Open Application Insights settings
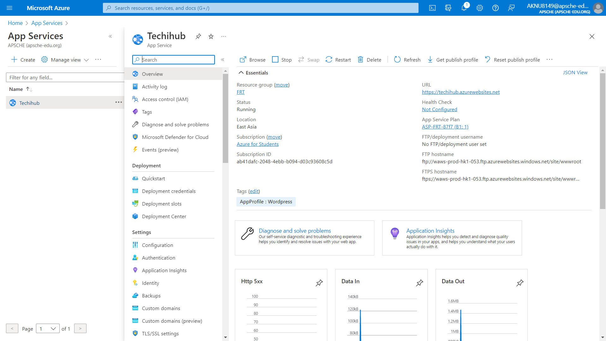Viewport: 606px width, 341px height. click(164, 270)
